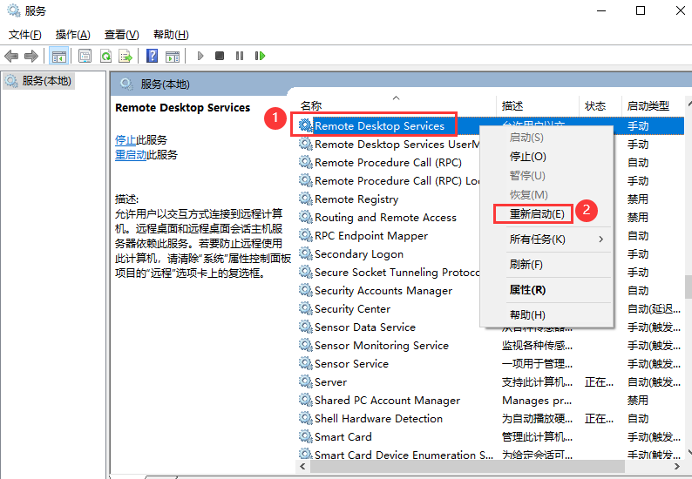Image resolution: width=692 pixels, height=479 pixels.
Task: Choose 停止(O) in the context menu
Action: pos(546,157)
